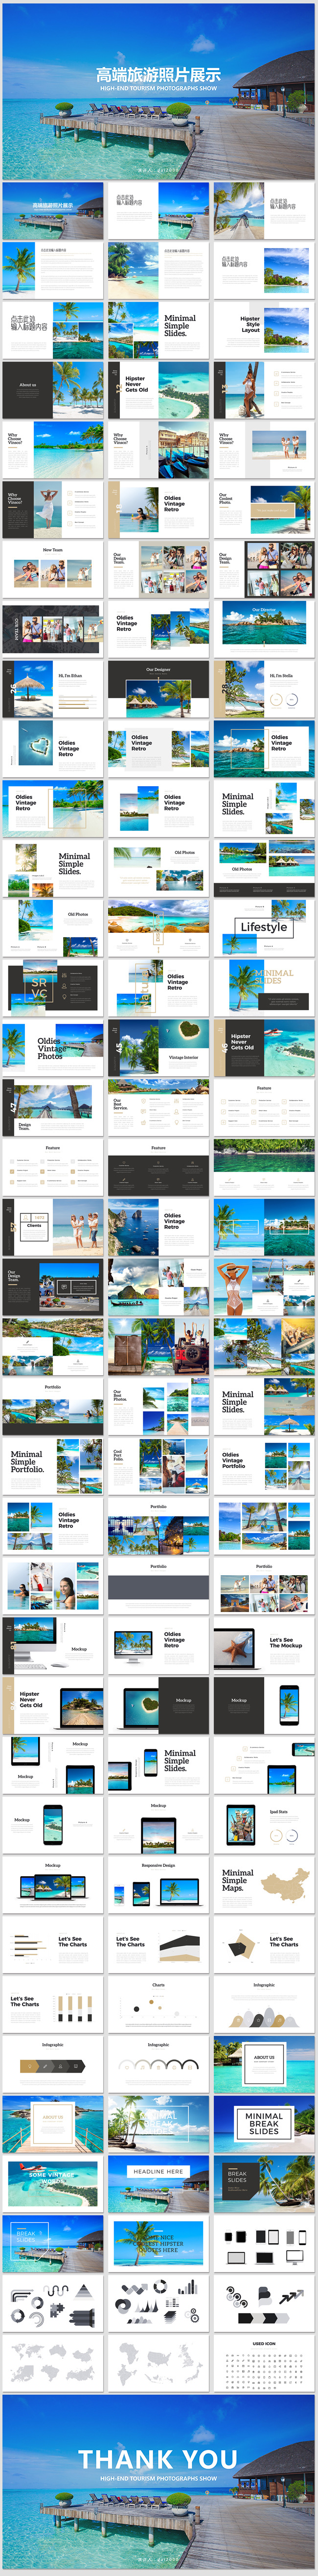The image size is (318, 2576).
Task: Open the Oldies Vintage Portfolio slide
Action: 264,1467
